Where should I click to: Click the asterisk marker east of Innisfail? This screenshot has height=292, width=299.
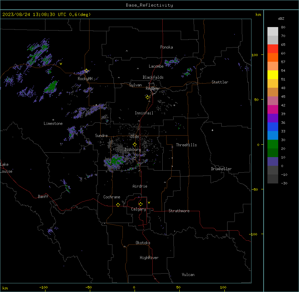[x=174, y=105]
